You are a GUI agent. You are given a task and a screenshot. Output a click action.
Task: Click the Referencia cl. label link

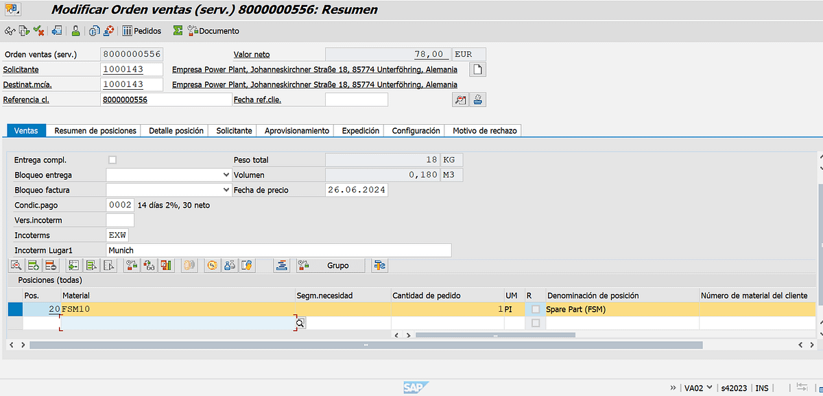pyautogui.click(x=26, y=99)
